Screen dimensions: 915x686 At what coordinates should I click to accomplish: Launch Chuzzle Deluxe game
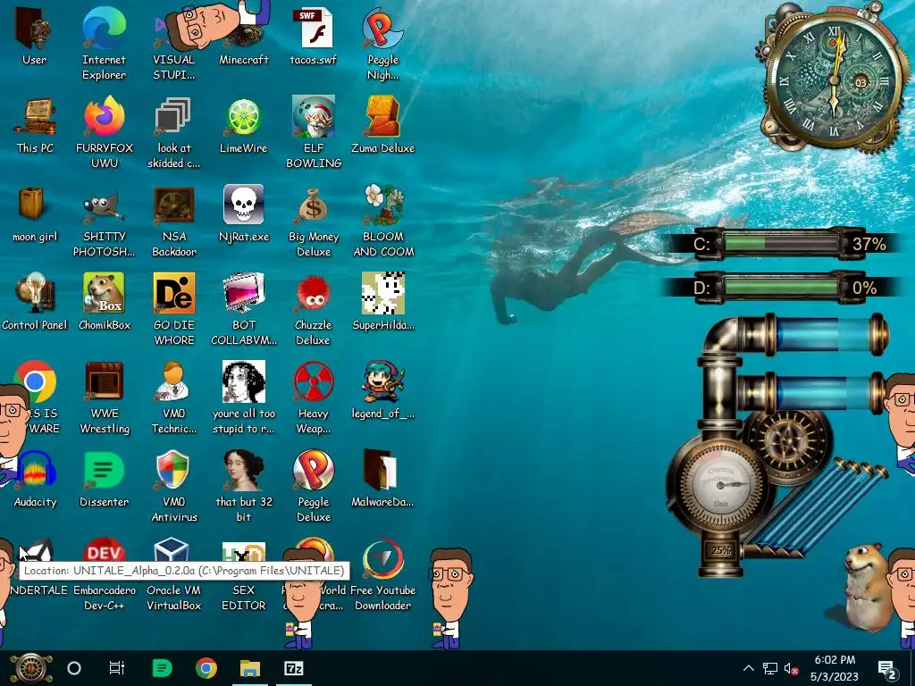click(x=314, y=294)
